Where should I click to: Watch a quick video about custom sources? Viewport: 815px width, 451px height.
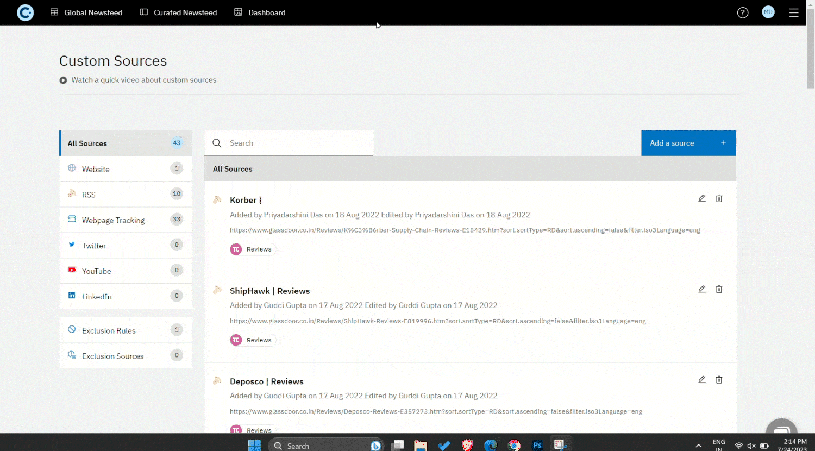pos(144,80)
